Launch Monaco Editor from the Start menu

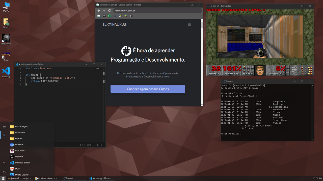pyautogui.click(x=31, y=163)
